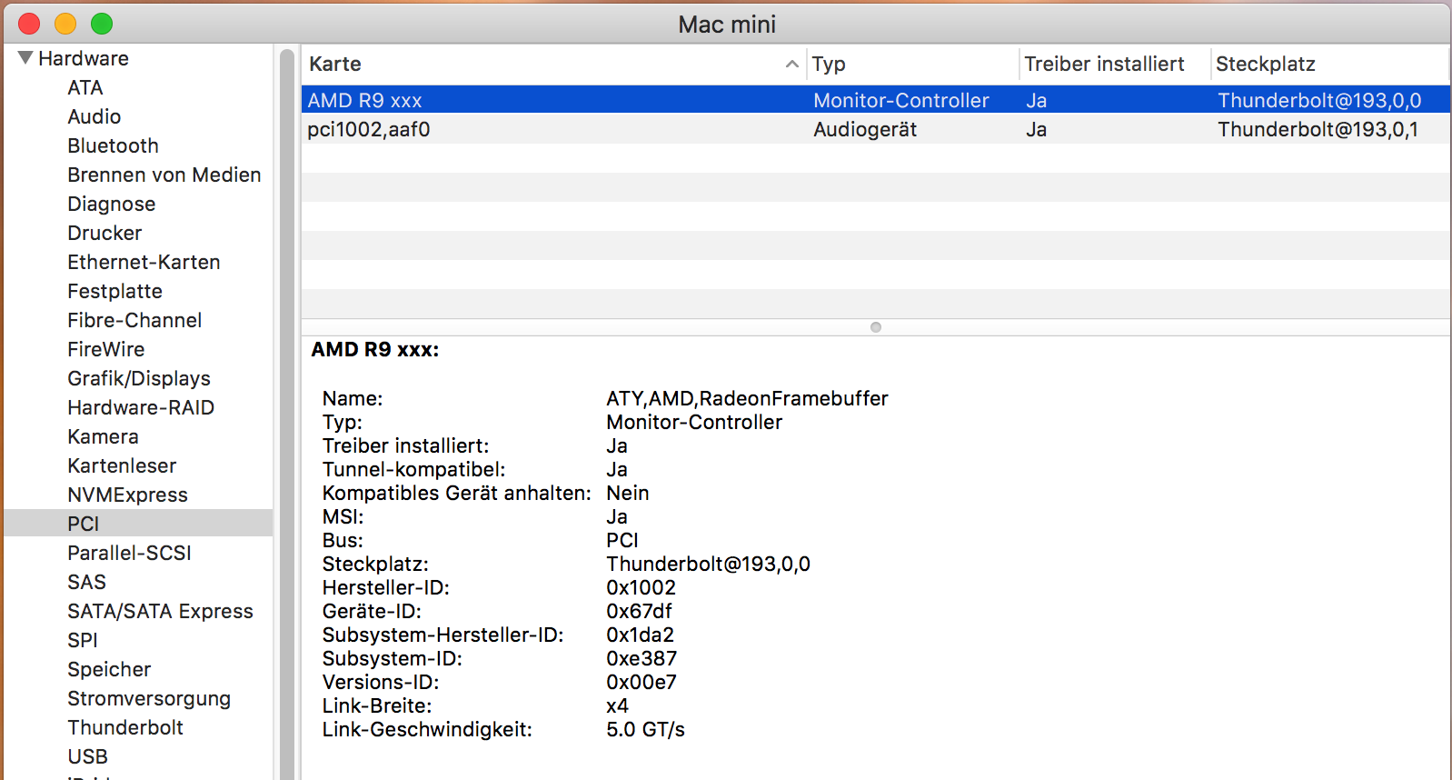Select ATA in the Hardware sidebar

click(x=85, y=87)
